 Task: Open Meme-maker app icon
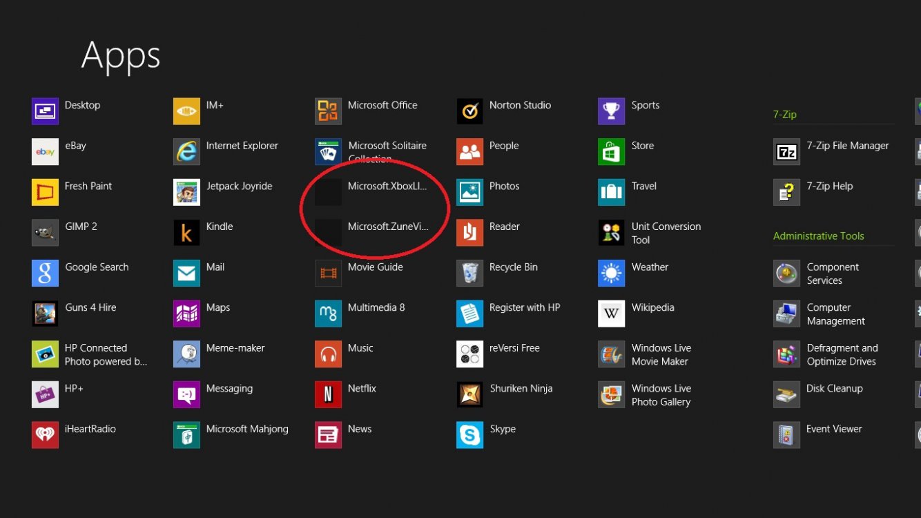coord(186,354)
